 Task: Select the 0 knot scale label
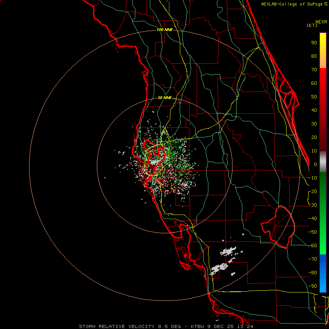pos(315,164)
